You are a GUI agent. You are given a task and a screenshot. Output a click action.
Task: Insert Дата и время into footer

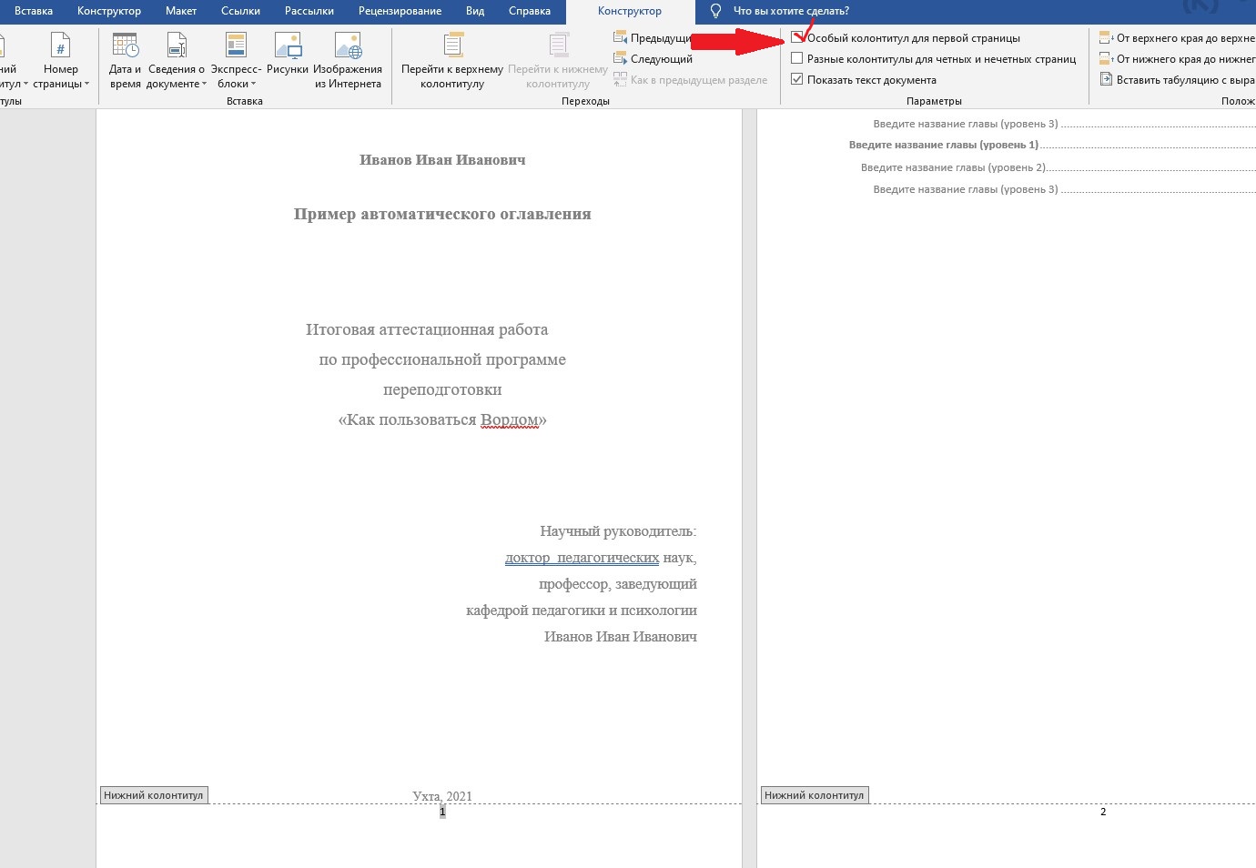pyautogui.click(x=125, y=45)
